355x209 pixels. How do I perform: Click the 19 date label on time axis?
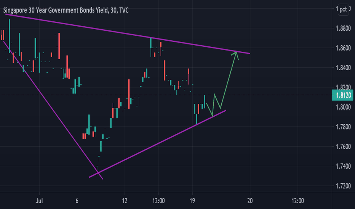[192, 201]
